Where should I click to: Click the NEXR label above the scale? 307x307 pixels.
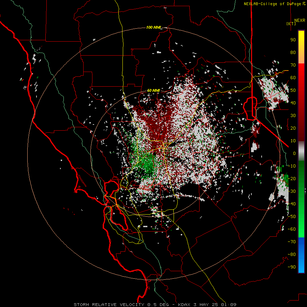tap(300, 20)
